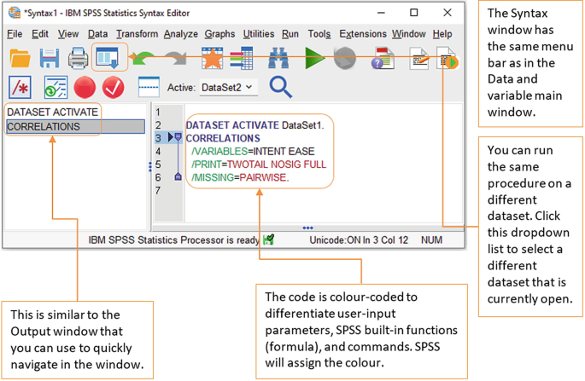Click the /MISSING=PAIRWISE line in the editor
This screenshot has width=585, height=381.
[x=240, y=177]
